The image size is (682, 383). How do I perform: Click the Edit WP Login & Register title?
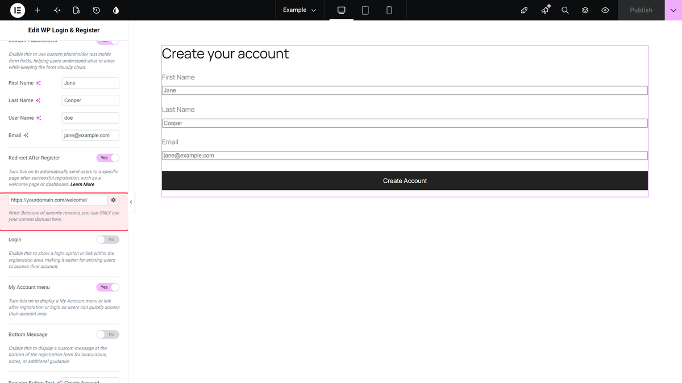64,30
